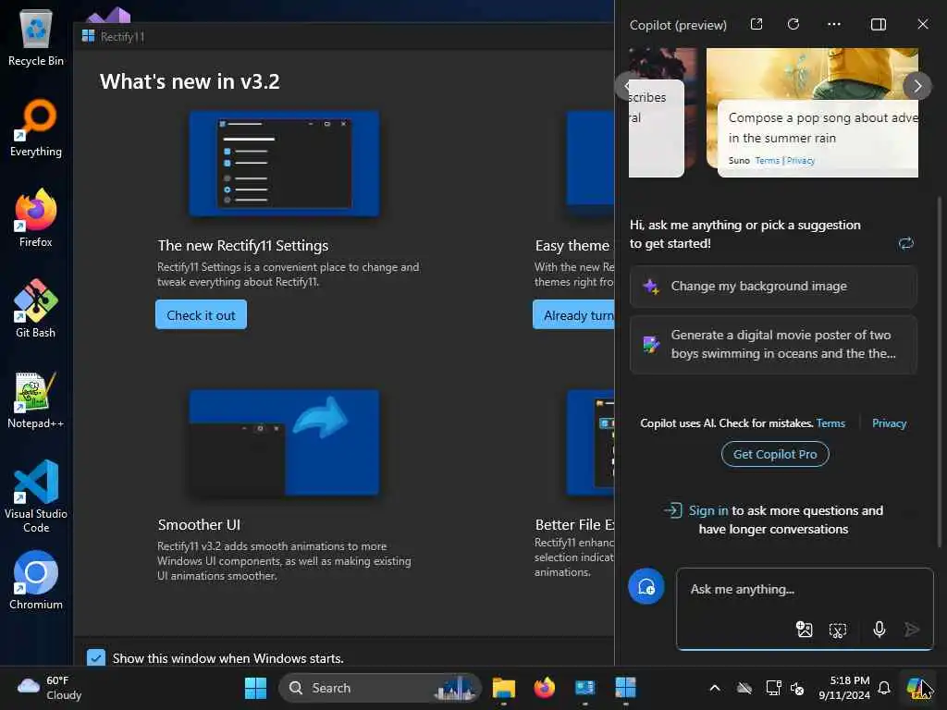Open Git Bash desktop shortcut

pyautogui.click(x=36, y=309)
